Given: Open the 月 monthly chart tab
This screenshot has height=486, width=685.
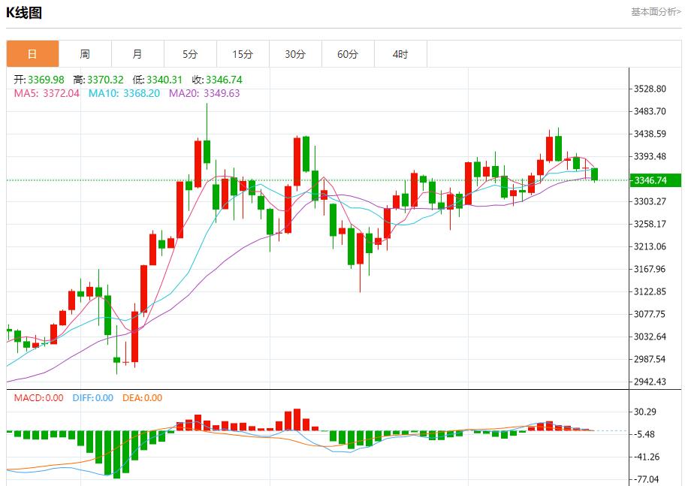Looking at the screenshot, I should point(137,54).
